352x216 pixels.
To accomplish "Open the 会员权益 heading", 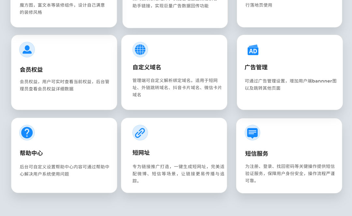I will coord(31,70).
